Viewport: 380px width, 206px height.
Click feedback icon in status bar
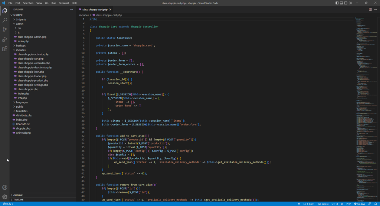[370, 204]
